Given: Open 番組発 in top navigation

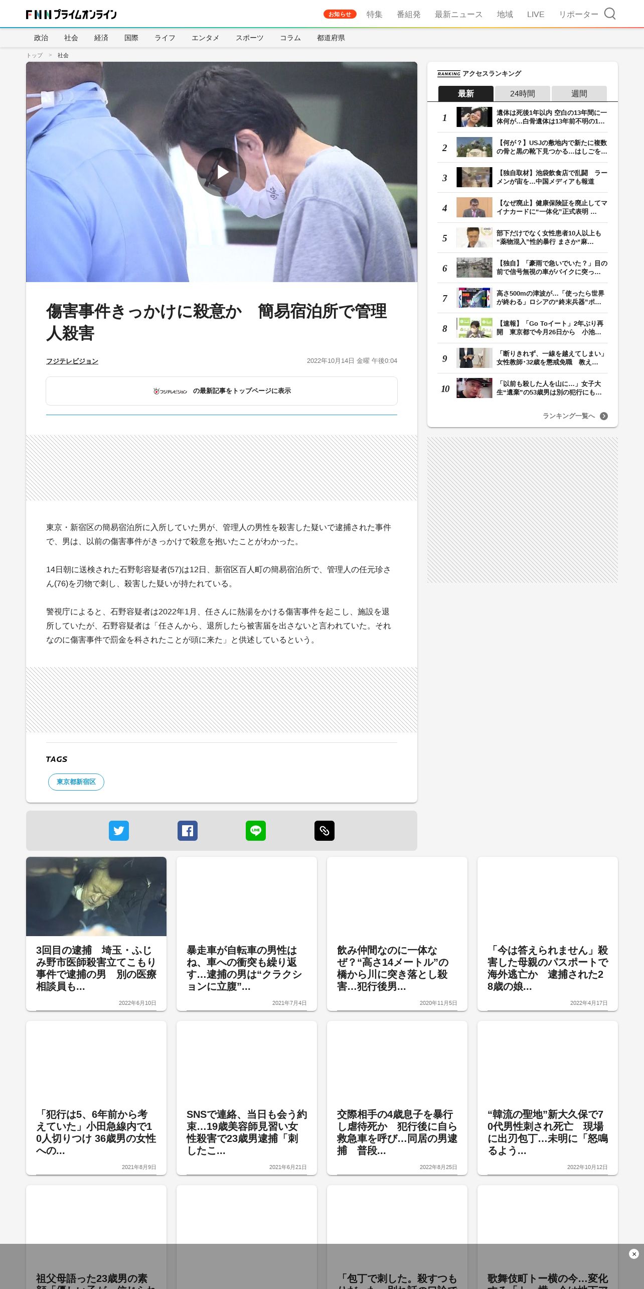Looking at the screenshot, I should point(409,15).
